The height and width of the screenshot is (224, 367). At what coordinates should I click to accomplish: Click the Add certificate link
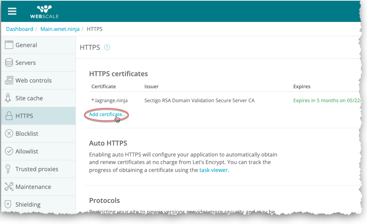[x=107, y=114]
